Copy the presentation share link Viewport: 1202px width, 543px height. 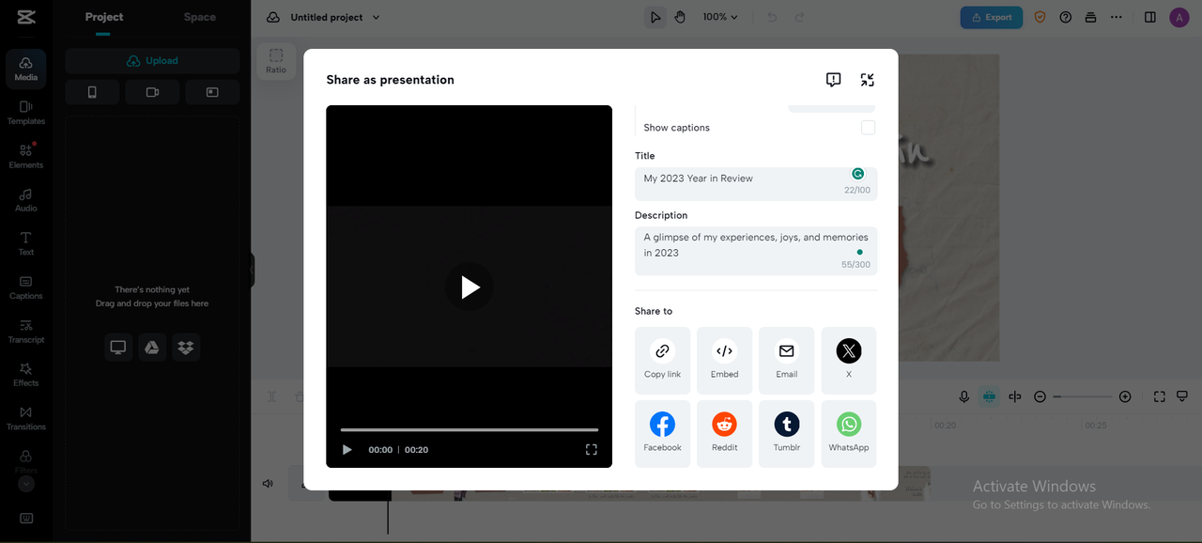click(662, 360)
